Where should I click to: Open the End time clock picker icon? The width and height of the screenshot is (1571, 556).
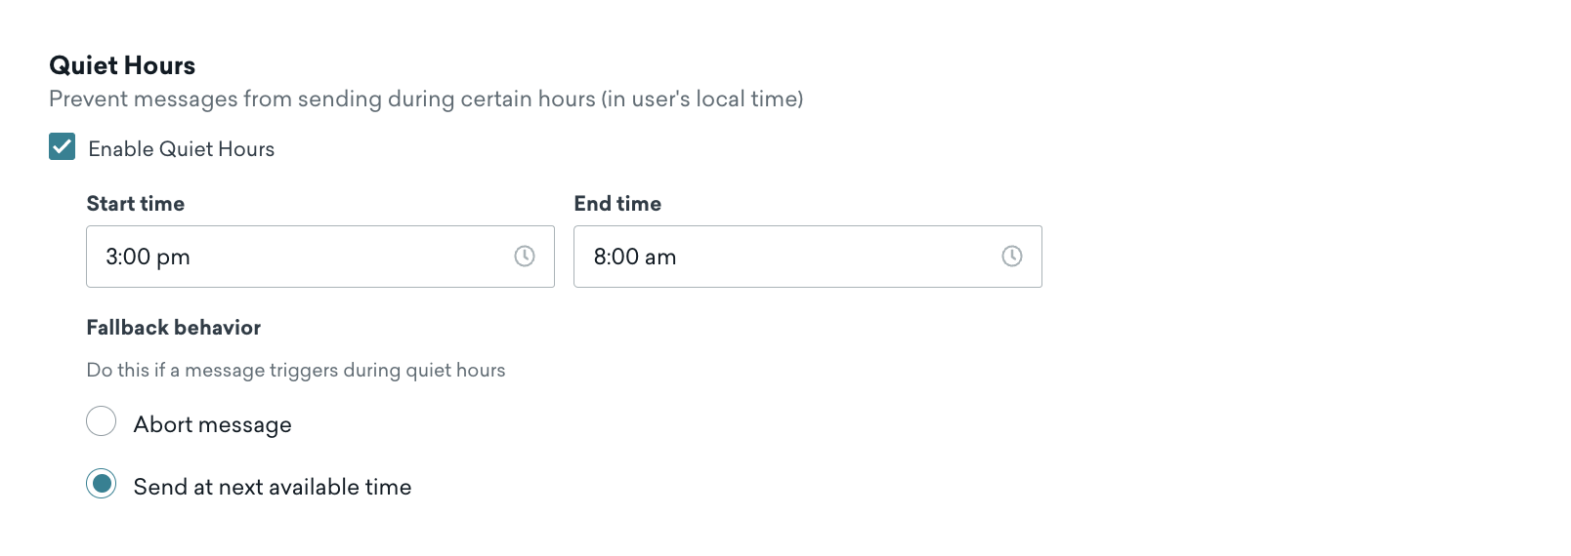click(x=1012, y=257)
